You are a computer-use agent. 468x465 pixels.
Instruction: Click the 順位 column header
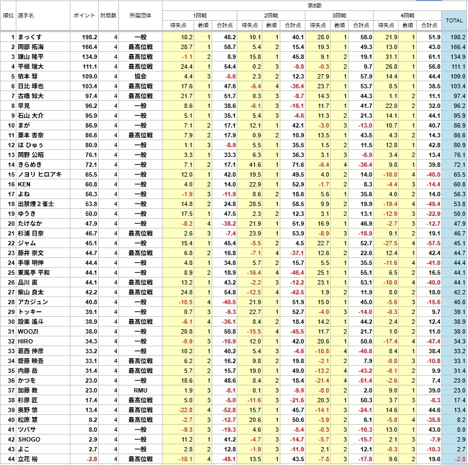pos(8,15)
